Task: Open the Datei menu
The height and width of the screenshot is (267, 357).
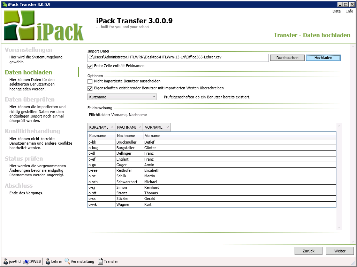Action: [337, 11]
